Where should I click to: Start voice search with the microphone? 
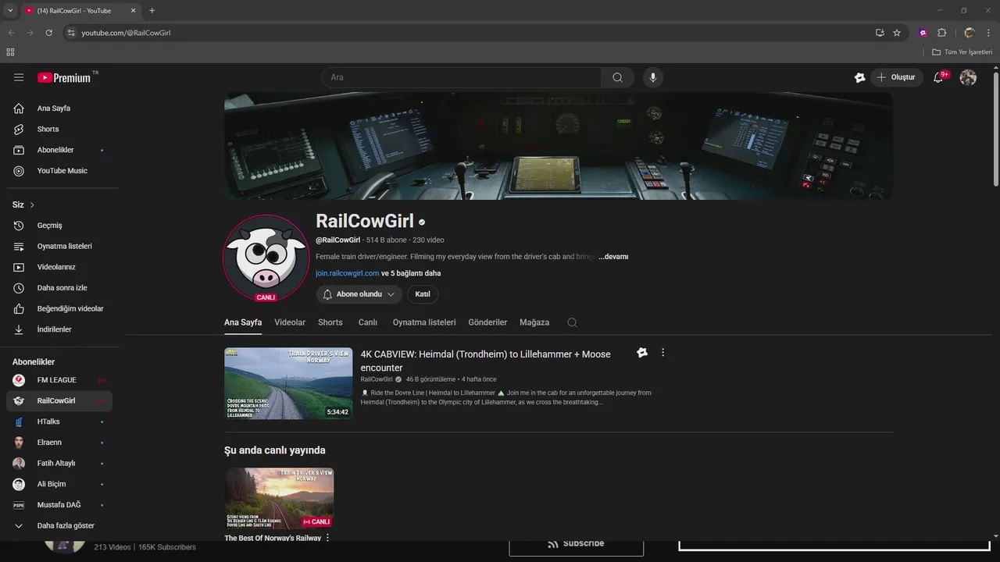tap(653, 77)
